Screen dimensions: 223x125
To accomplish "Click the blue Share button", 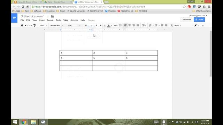I will click(x=199, y=19).
